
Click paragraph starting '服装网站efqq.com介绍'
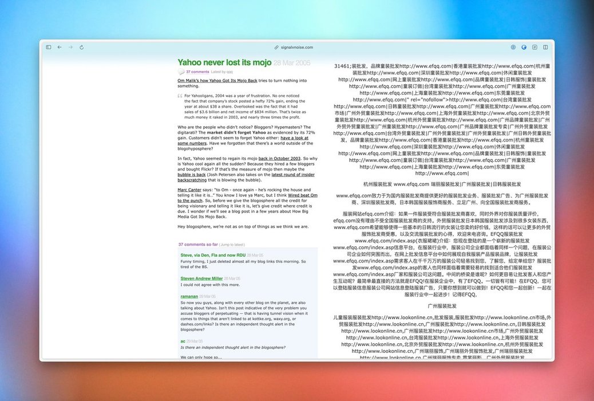(x=442, y=254)
